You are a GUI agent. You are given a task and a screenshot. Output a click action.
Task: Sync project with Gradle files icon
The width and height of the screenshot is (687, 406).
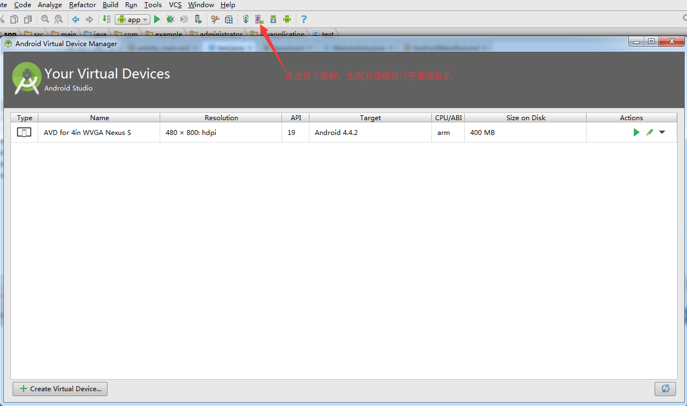[x=246, y=19]
